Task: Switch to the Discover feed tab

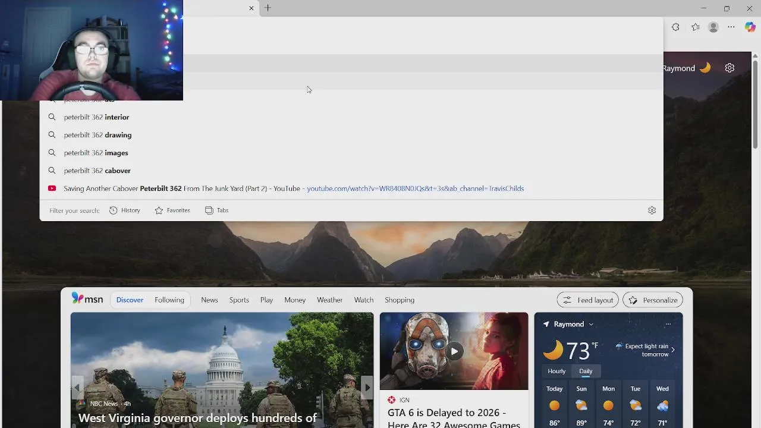Action: point(130,300)
